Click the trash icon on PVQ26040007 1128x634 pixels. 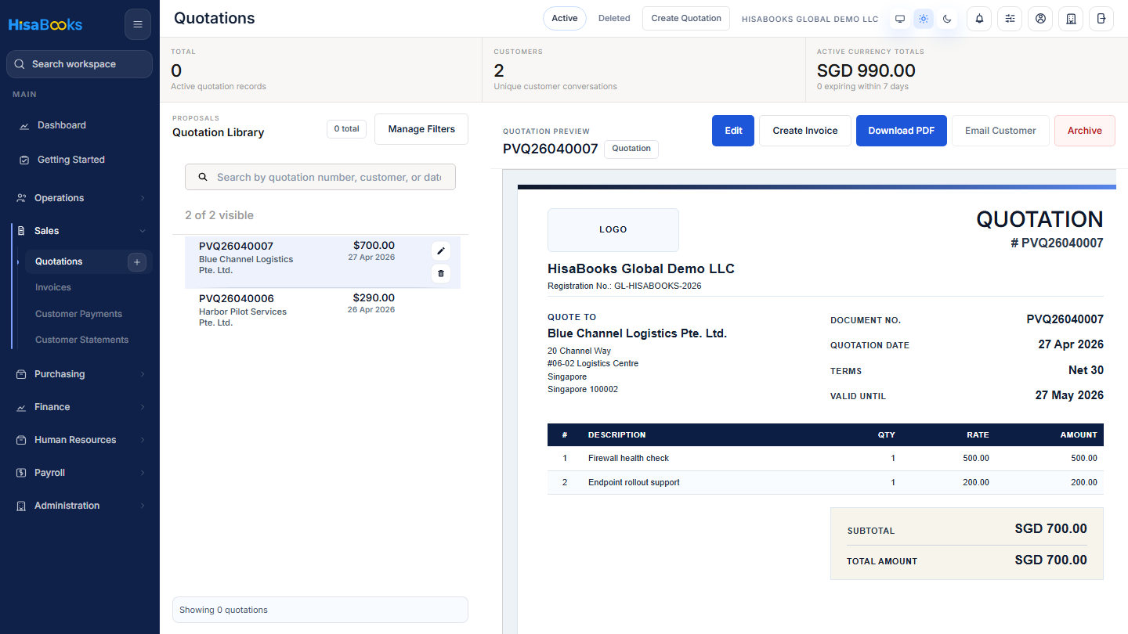pos(441,273)
